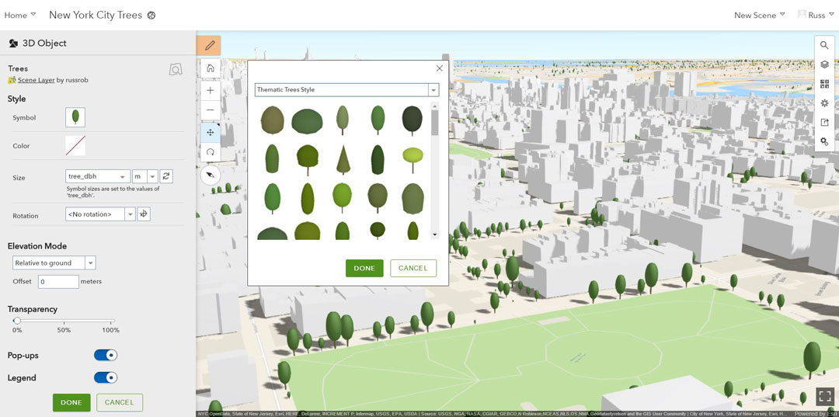Screen dimensions: 839x417
Task: Zoom out with the minus button
Action: [x=211, y=110]
